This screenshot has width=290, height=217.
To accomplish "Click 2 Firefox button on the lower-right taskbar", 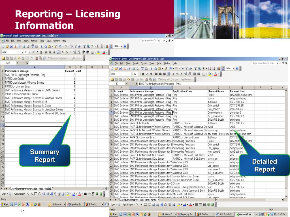I will [x=205, y=214].
